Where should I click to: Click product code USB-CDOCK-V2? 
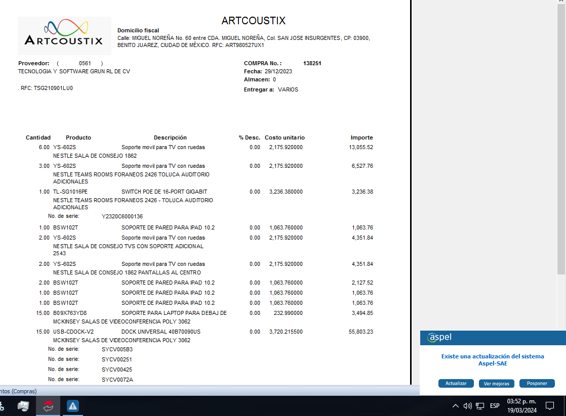pyautogui.click(x=73, y=332)
